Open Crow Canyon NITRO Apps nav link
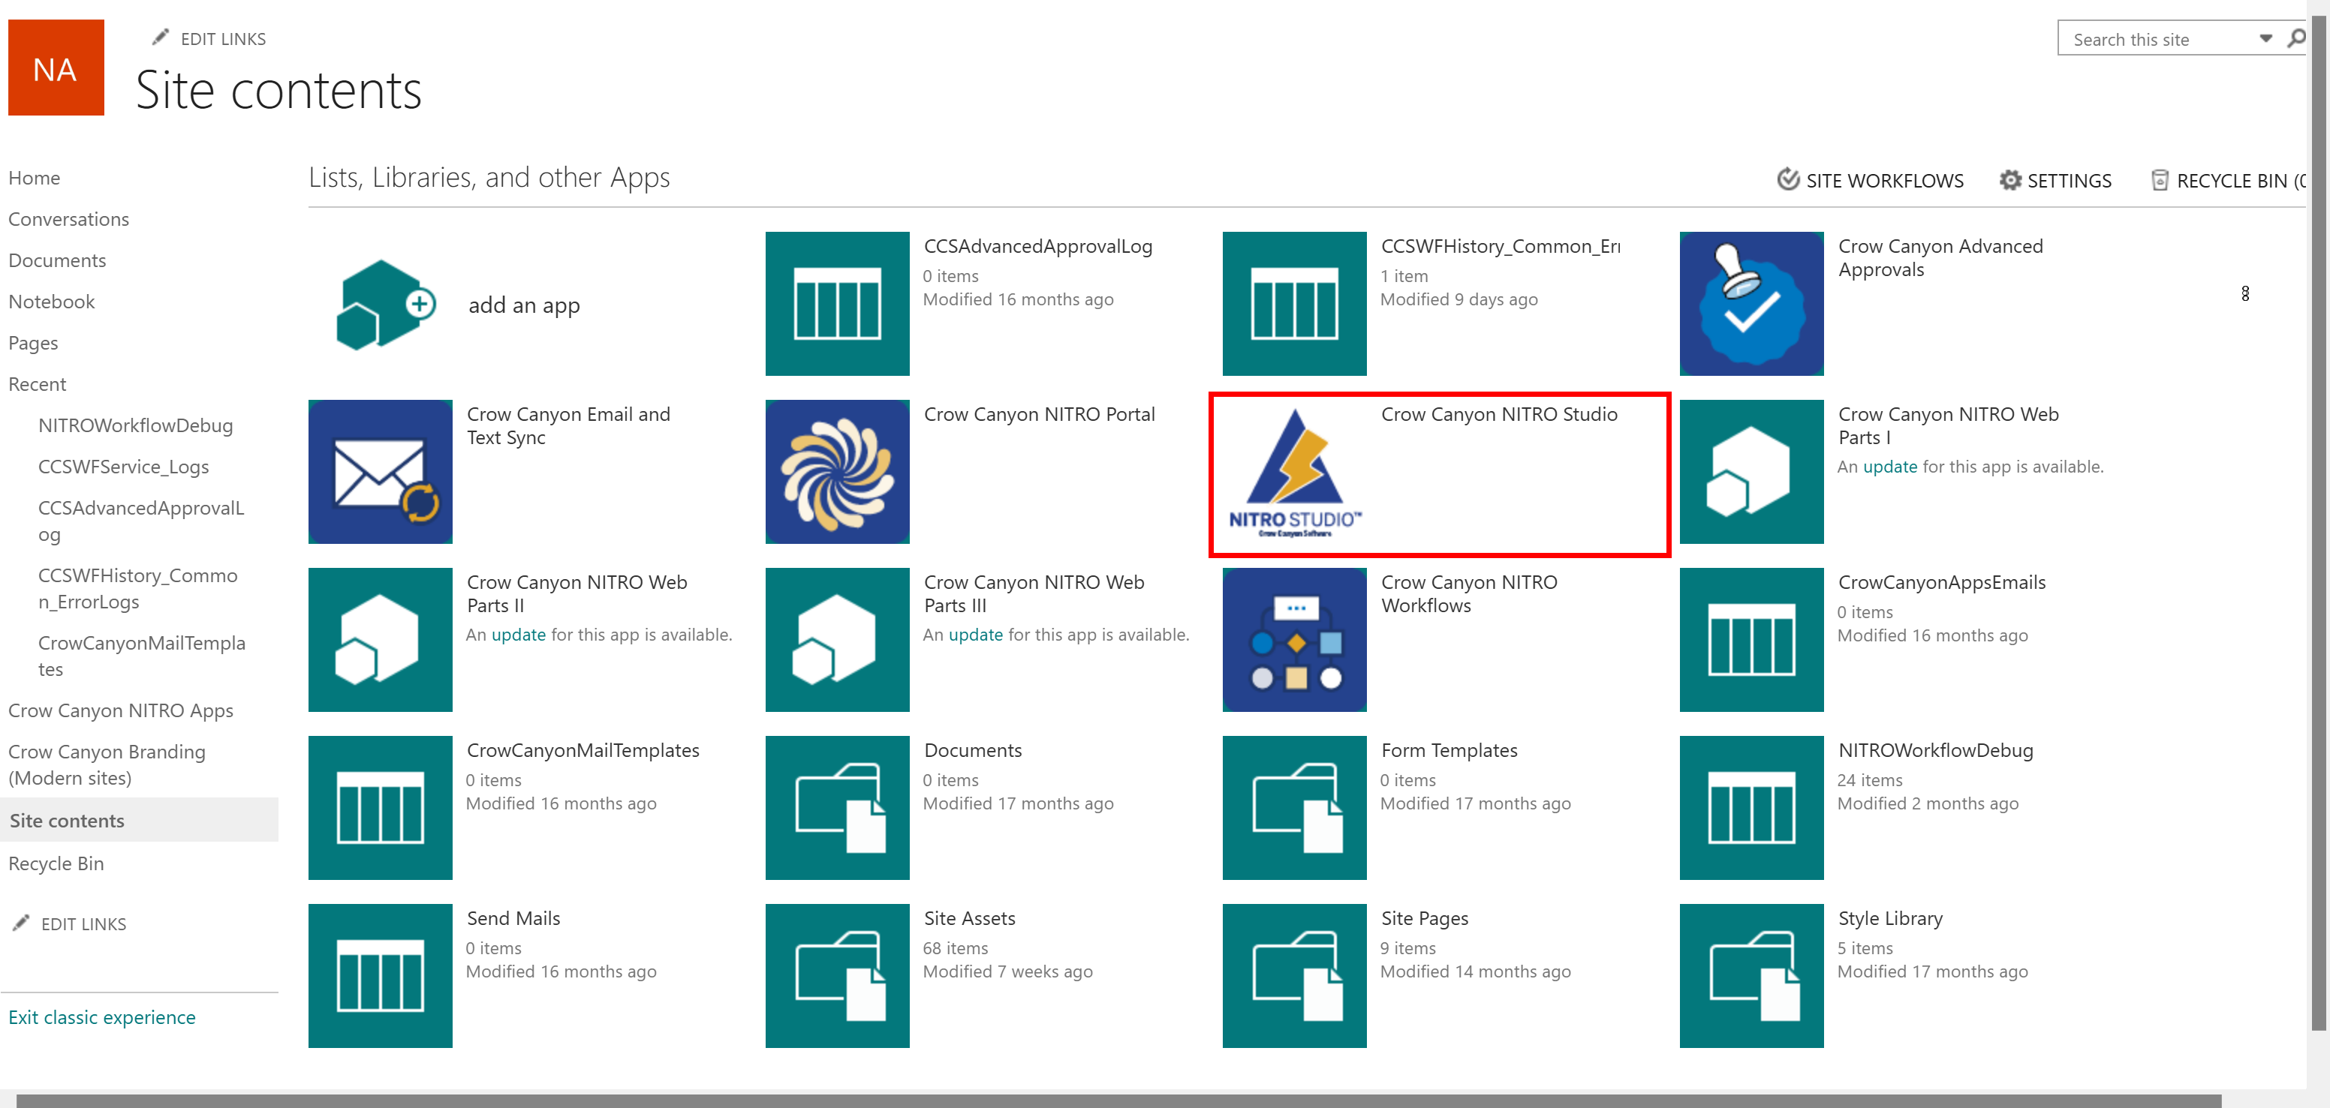2330x1108 pixels. (x=120, y=711)
